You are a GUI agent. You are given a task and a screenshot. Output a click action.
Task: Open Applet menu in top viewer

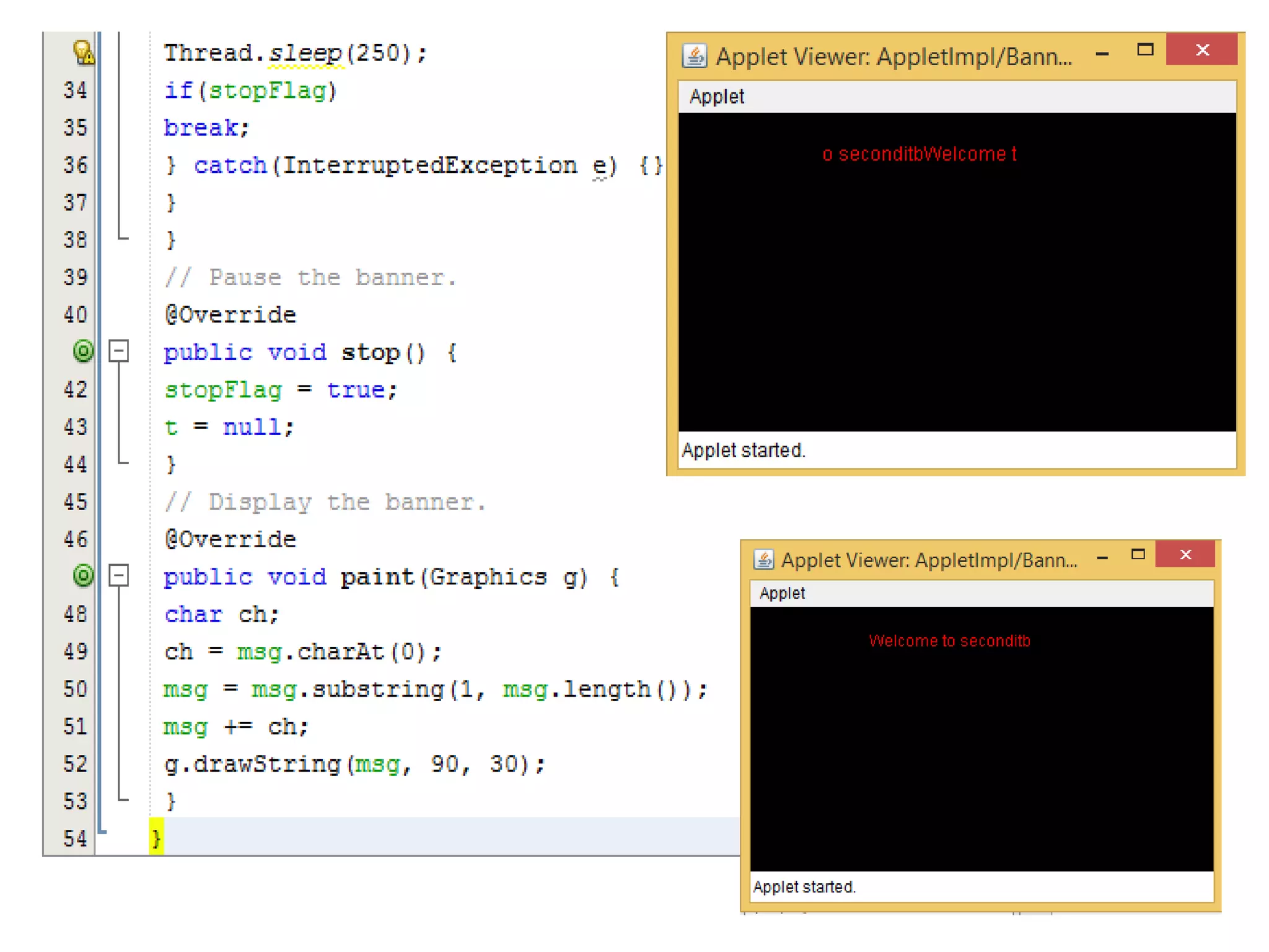click(716, 97)
